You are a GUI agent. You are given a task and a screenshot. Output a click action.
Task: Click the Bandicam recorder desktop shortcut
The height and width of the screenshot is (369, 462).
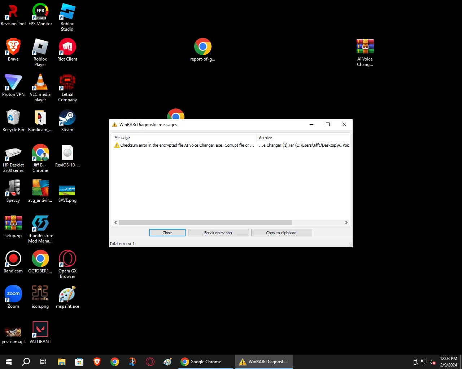pos(13,262)
